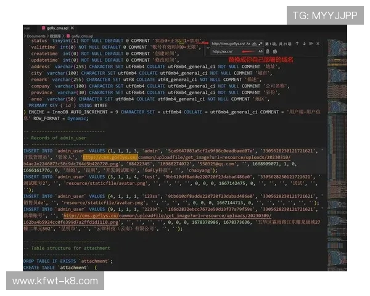370x296 pixels.
Task: Click Documents in the breadcrumb path
Action: [36, 36]
